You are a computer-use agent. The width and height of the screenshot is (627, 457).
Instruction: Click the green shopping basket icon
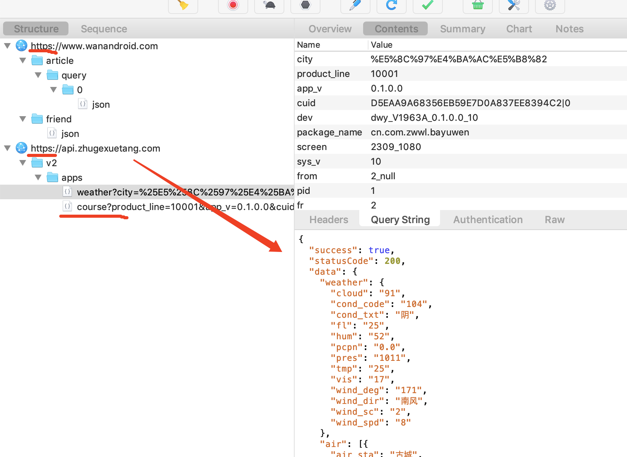(x=478, y=5)
